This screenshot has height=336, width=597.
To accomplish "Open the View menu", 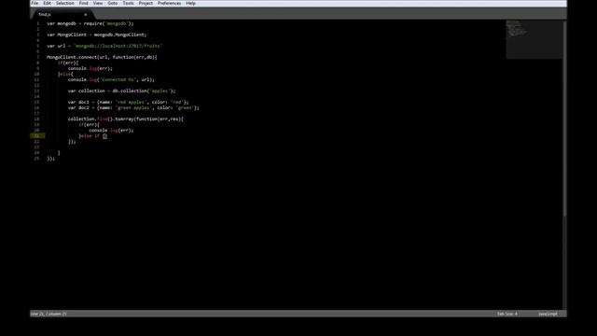I will (x=98, y=3).
